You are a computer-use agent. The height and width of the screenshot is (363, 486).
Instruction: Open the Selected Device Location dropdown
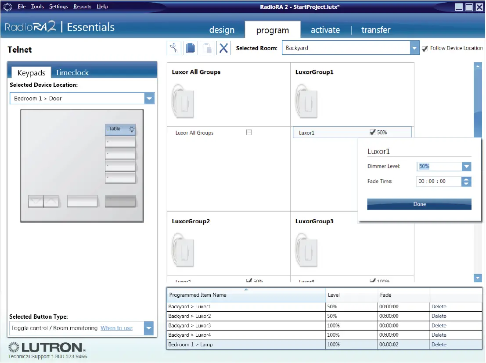tap(150, 99)
